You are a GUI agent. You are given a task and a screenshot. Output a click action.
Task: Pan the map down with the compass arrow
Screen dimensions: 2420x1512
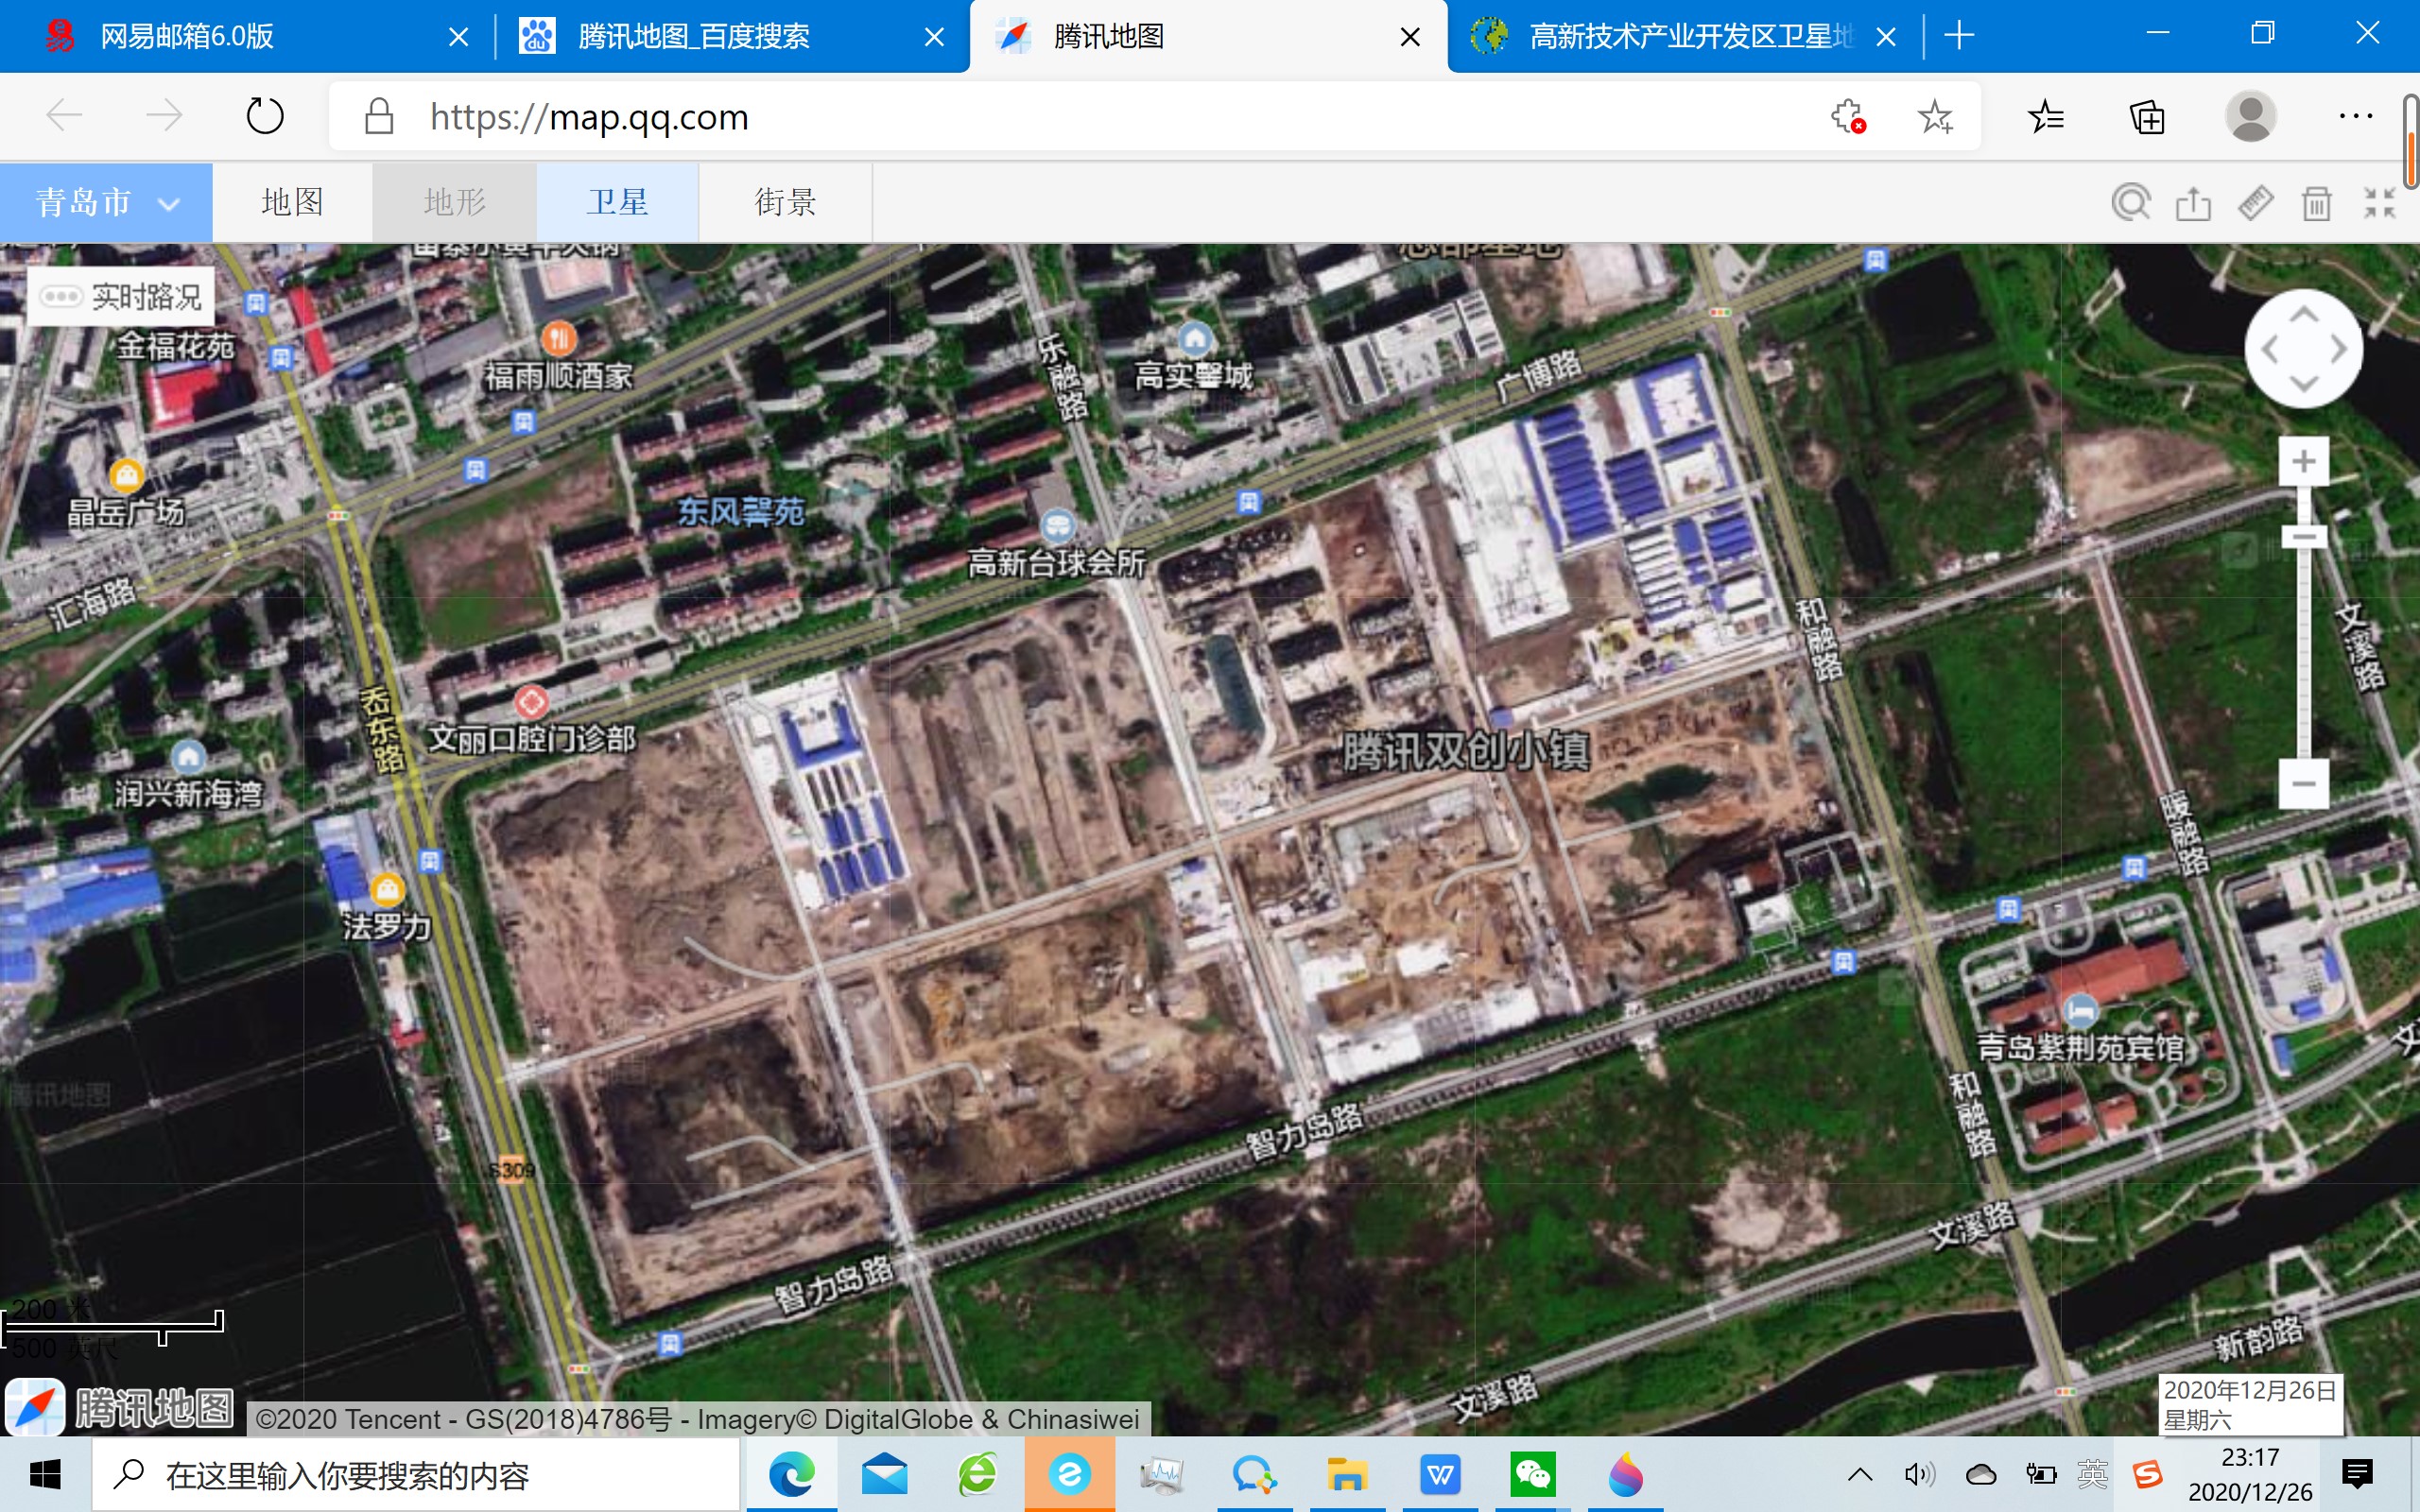tap(2304, 384)
